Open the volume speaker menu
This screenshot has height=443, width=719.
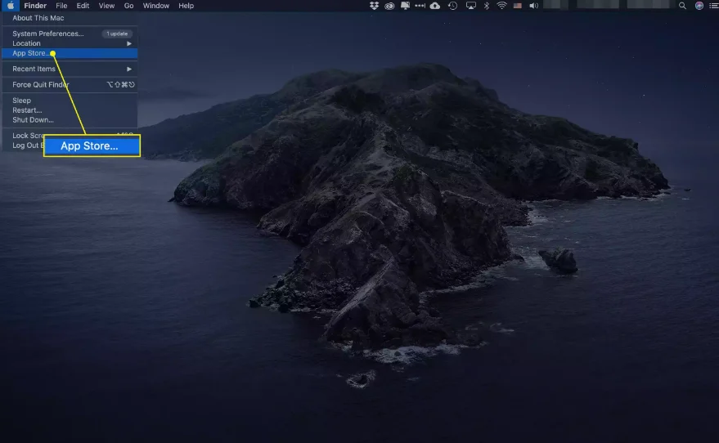point(534,6)
